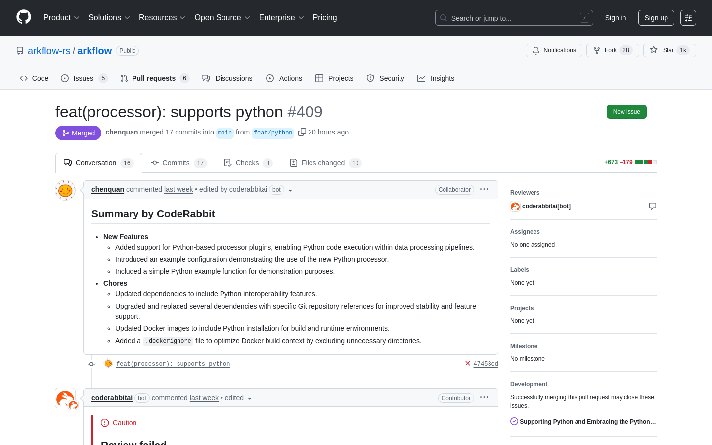Click the Contributor badge

(x=456, y=398)
